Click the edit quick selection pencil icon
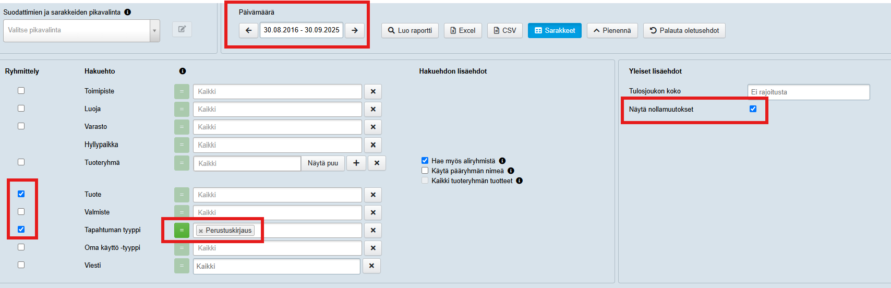 pyautogui.click(x=182, y=29)
